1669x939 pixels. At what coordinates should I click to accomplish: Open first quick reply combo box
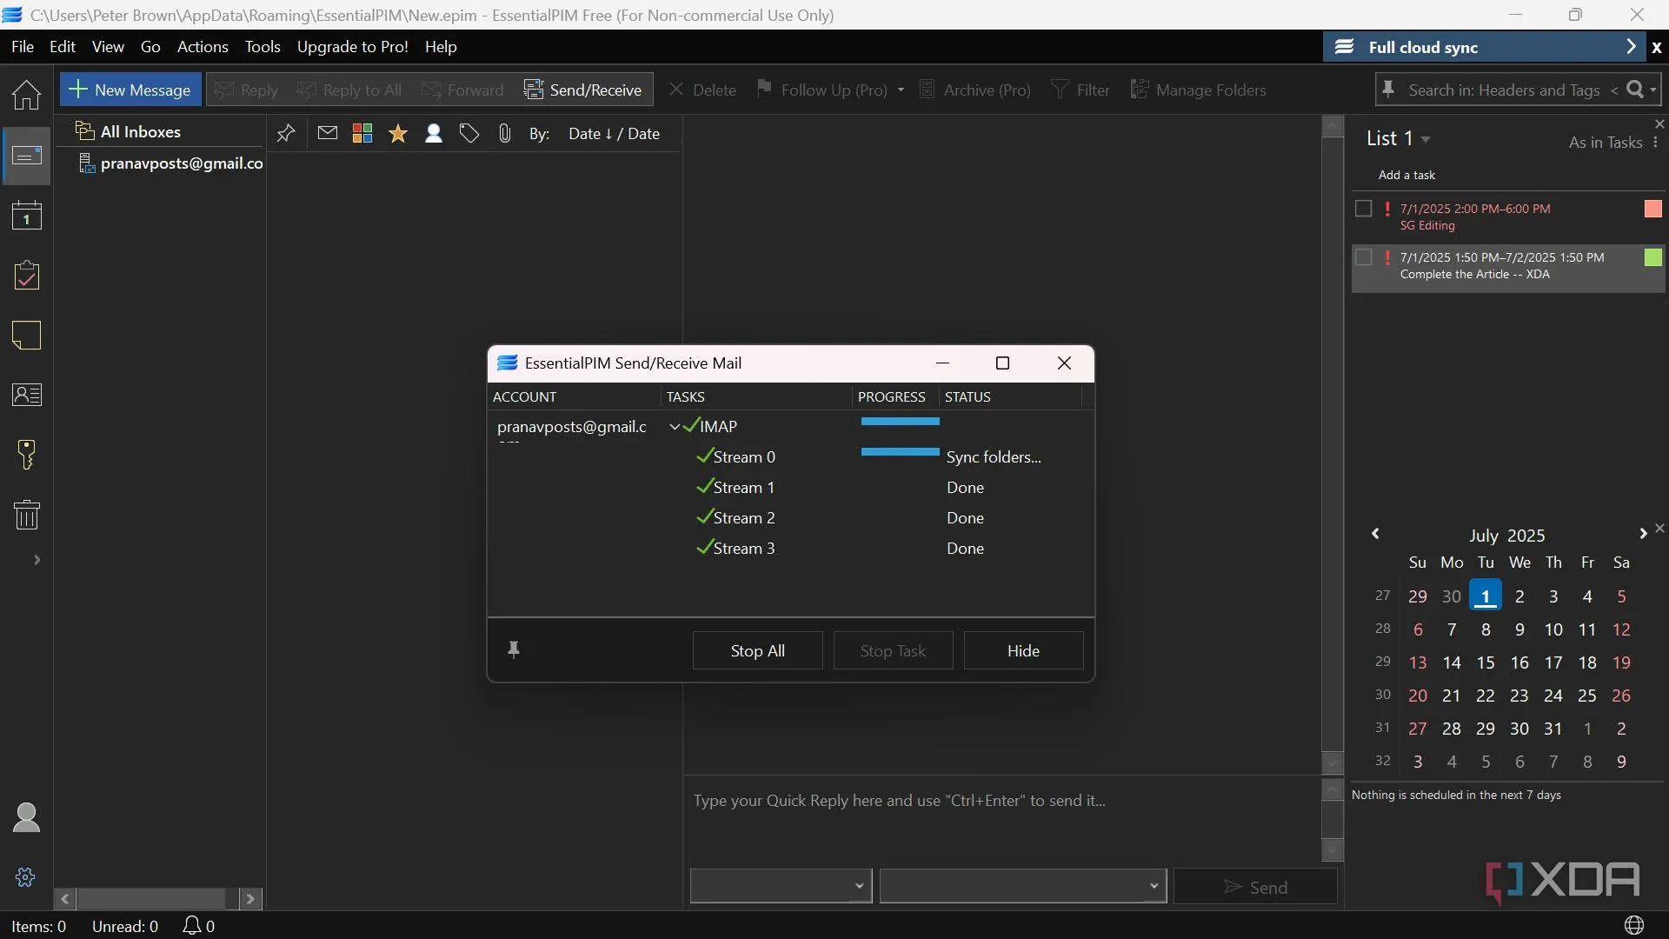pyautogui.click(x=781, y=886)
